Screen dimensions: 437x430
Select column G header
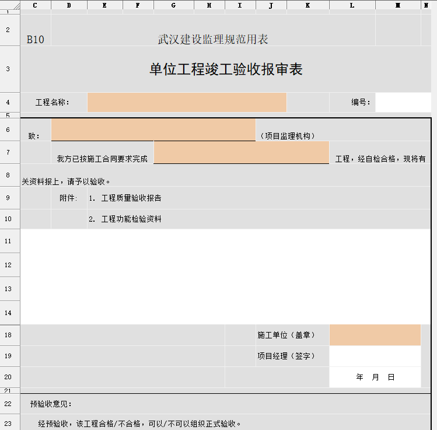pyautogui.click(x=174, y=5)
